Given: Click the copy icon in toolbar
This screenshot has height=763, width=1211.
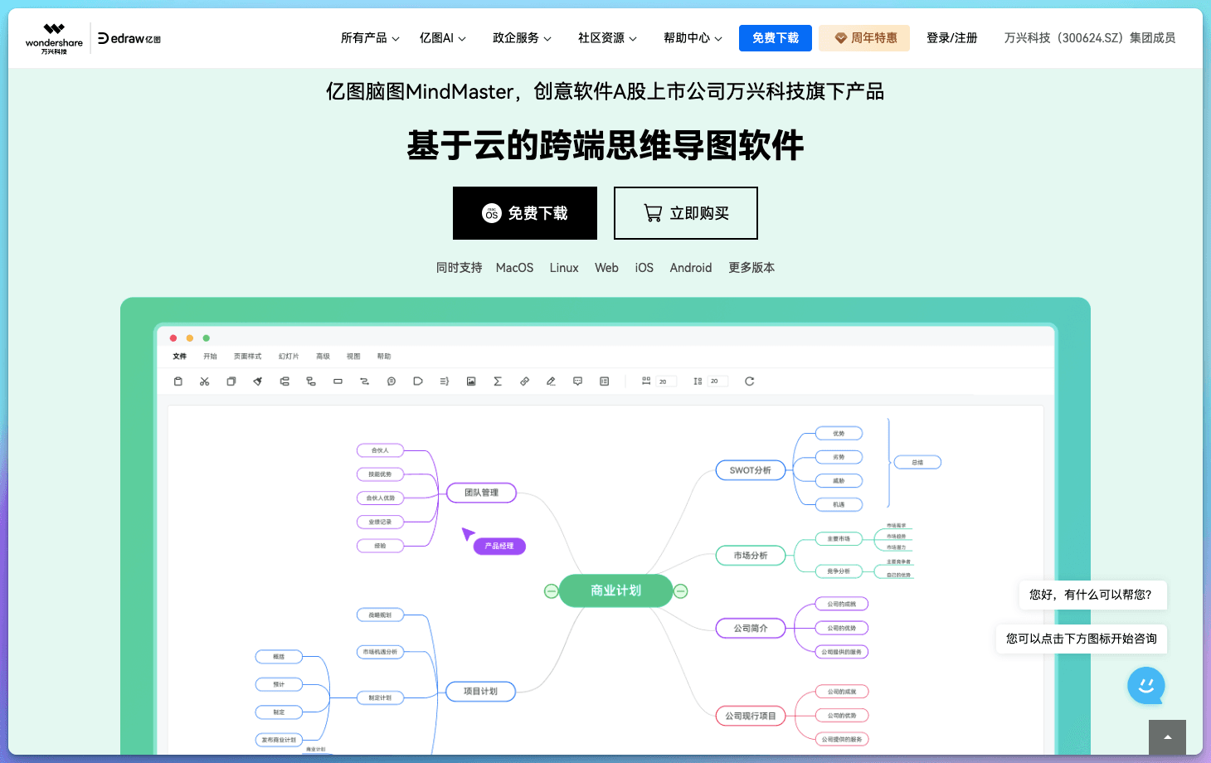Looking at the screenshot, I should tap(231, 381).
